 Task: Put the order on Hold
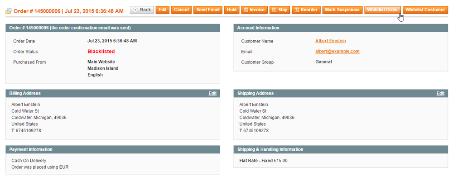click(x=231, y=10)
